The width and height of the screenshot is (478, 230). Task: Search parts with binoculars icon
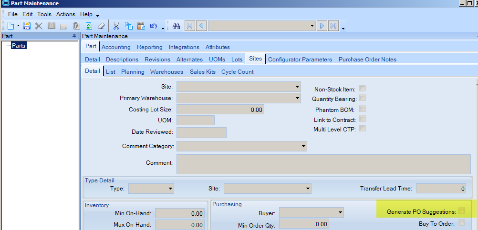point(176,26)
